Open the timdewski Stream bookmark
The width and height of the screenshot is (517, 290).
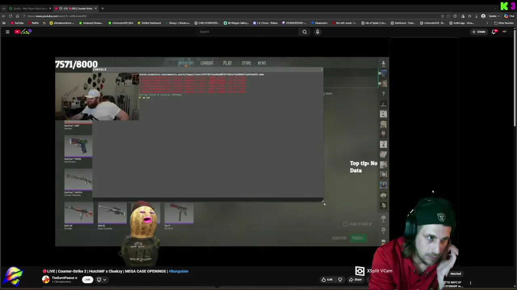tap(91, 23)
